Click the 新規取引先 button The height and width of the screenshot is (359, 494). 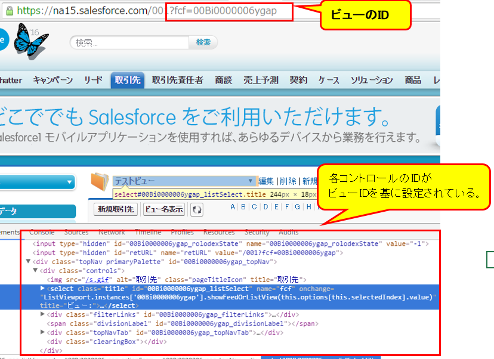coord(116,209)
